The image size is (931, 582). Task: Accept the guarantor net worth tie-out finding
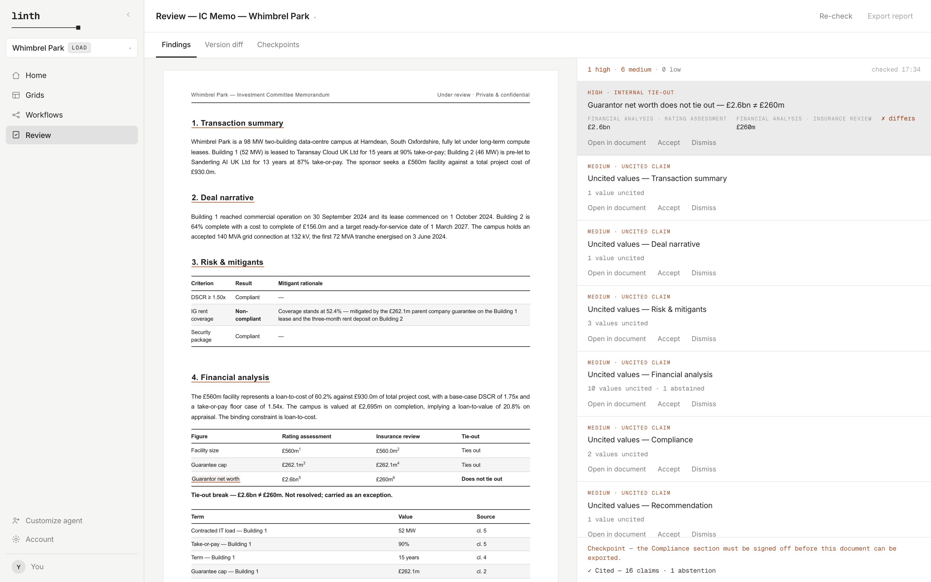[x=669, y=142]
